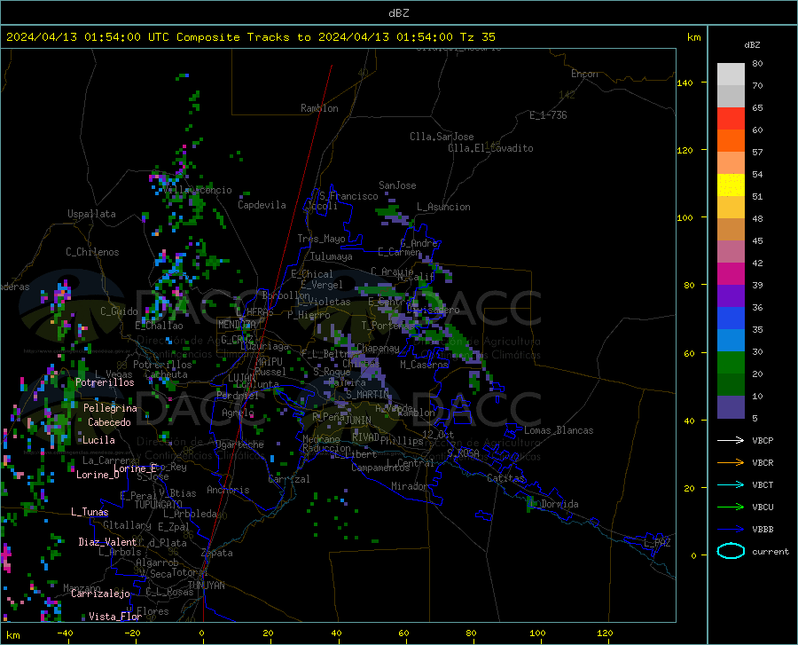This screenshot has height=645, width=798.
Task: Click the Clla.El_Cavadito label
Action: [x=490, y=148]
